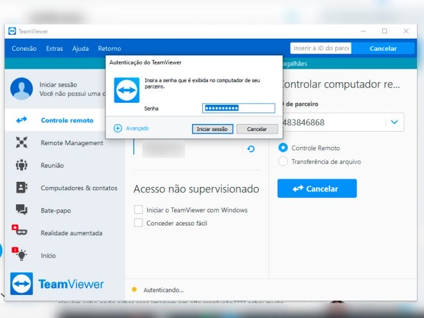Image resolution: width=424 pixels, height=318 pixels.
Task: Select the Controle Remoto radio option
Action: pyautogui.click(x=283, y=148)
